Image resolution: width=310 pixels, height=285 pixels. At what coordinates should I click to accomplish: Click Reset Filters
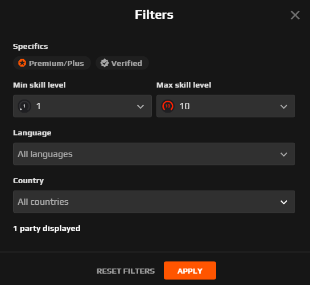point(126,271)
